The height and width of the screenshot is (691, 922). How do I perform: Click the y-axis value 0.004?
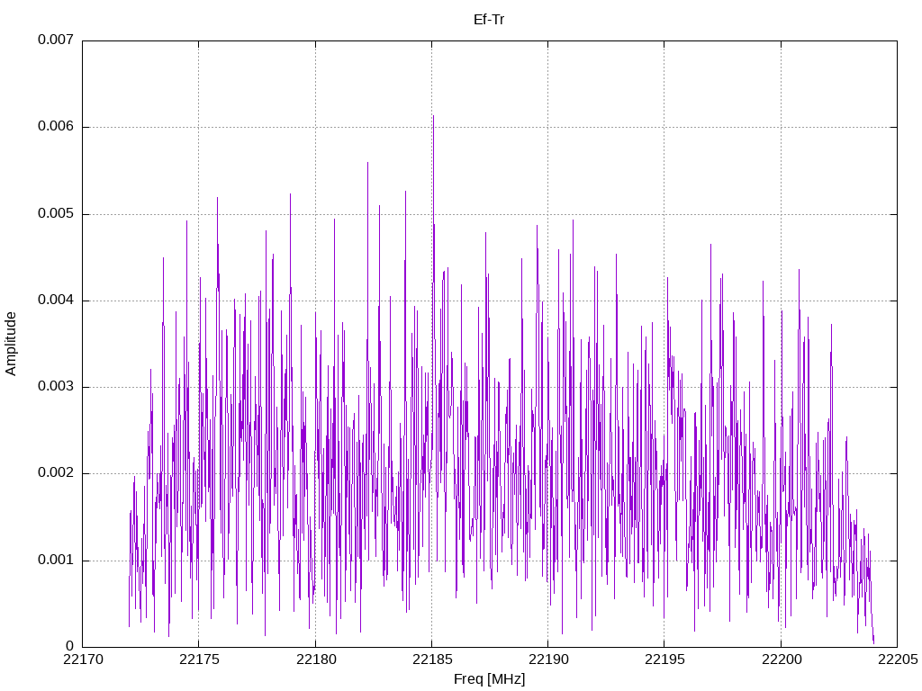(x=56, y=301)
